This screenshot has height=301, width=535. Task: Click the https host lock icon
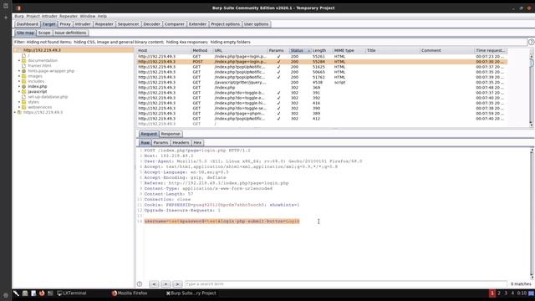19,112
